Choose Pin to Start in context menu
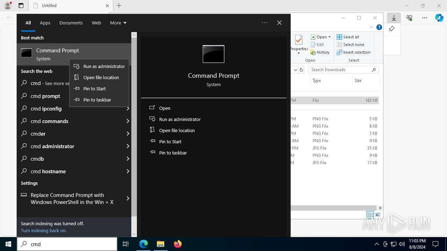Viewport: 447px width, 251px height. (x=99, y=89)
